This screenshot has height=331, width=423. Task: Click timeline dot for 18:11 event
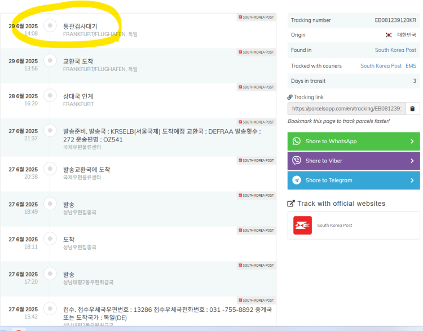point(50,239)
